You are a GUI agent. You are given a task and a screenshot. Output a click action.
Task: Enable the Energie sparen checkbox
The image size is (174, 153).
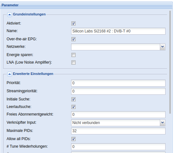73,55
